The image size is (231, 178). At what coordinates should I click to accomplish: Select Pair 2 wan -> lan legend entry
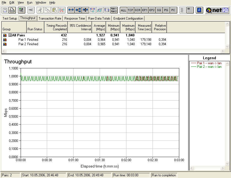point(209,67)
